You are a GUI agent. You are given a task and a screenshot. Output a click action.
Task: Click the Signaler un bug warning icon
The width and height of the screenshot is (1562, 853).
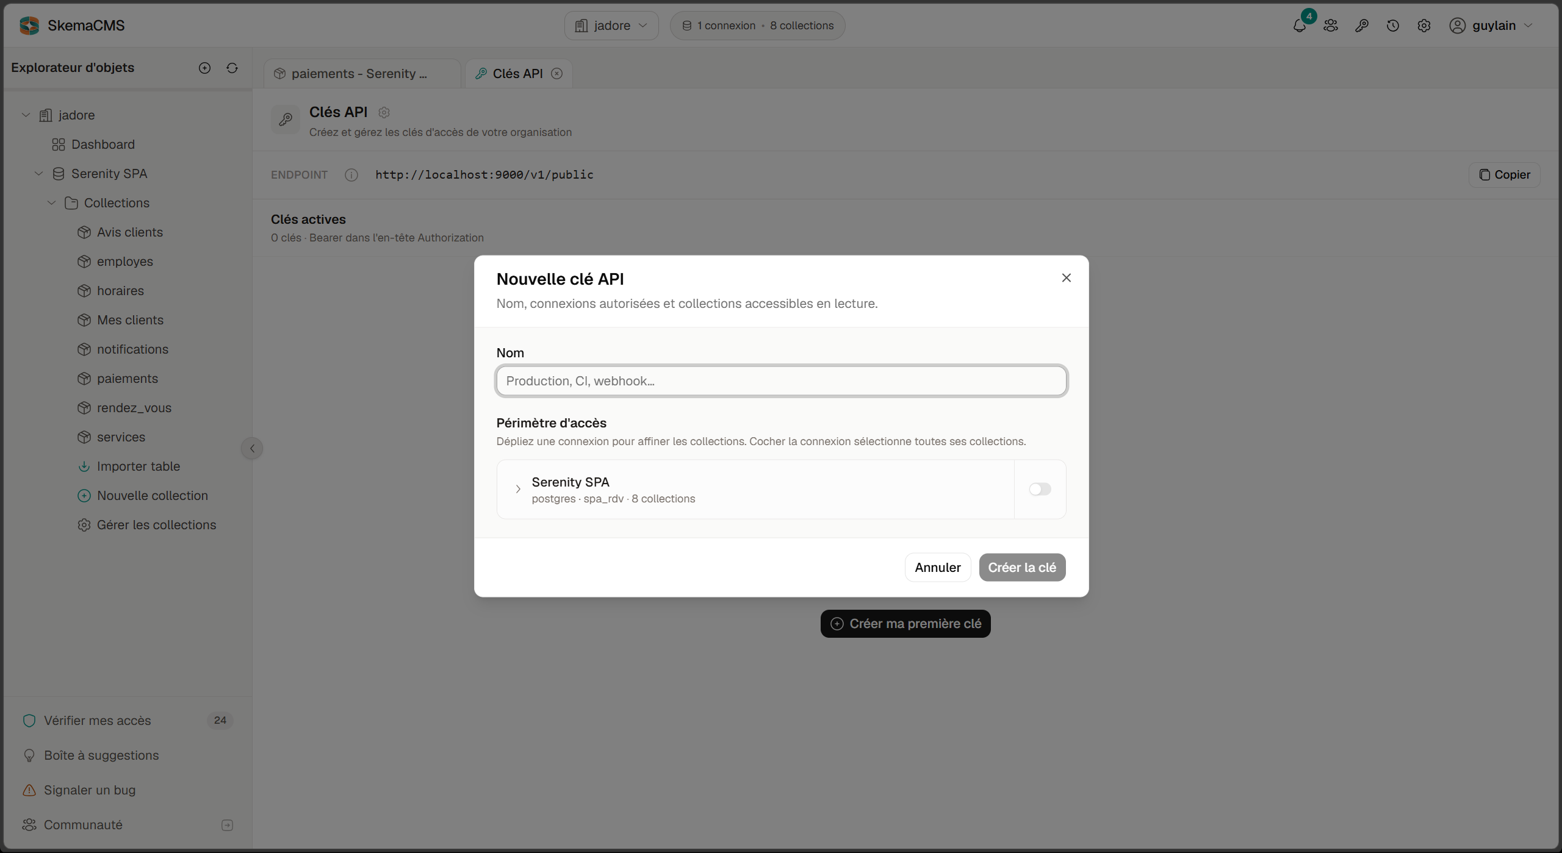click(29, 790)
